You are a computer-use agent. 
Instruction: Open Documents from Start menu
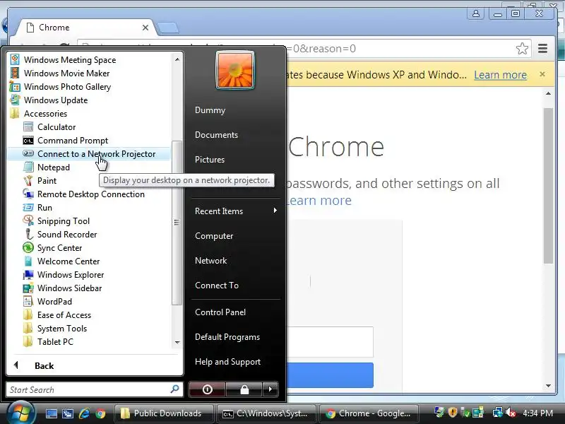pyautogui.click(x=216, y=135)
